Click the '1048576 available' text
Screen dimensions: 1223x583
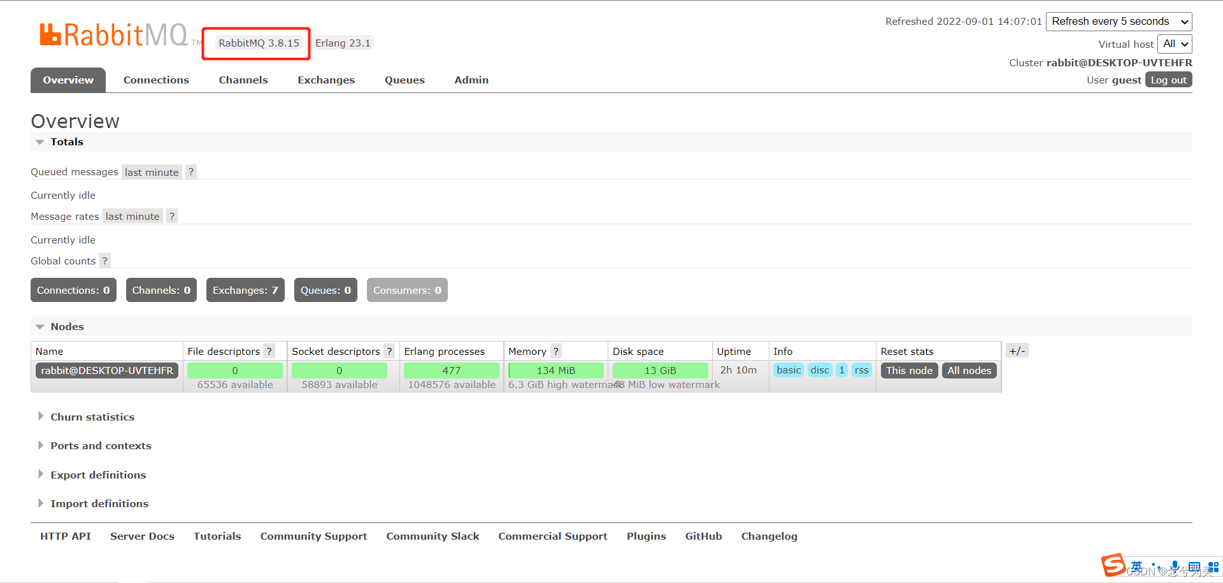click(x=452, y=385)
